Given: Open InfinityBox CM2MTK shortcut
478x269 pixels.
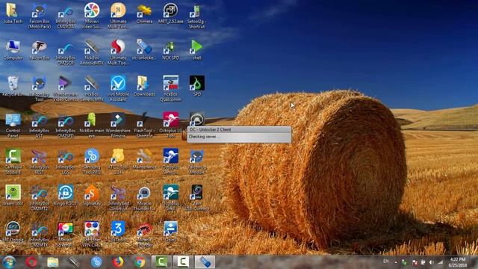Looking at the screenshot, I should click(x=40, y=234).
